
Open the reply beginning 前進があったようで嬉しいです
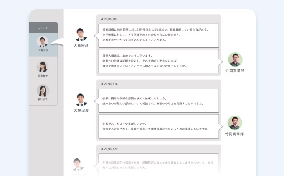159,126
